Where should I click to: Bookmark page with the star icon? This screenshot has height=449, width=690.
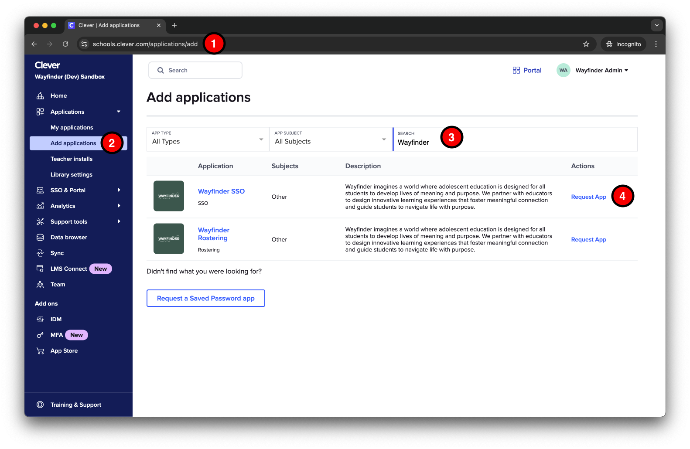(586, 44)
